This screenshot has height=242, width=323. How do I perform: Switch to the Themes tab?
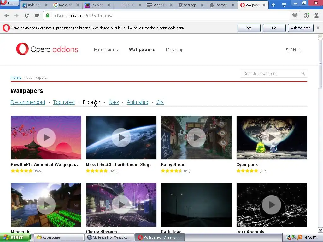coord(221,5)
